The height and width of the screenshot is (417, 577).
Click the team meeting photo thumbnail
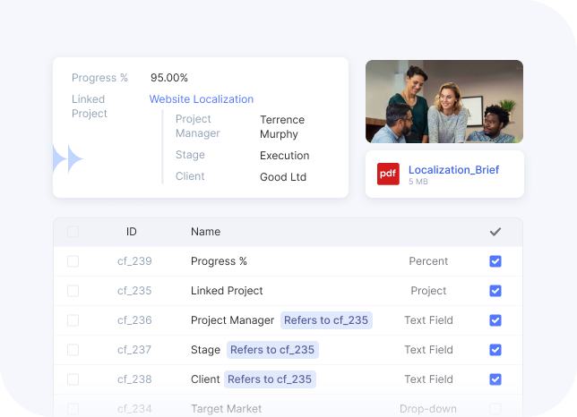coord(444,101)
